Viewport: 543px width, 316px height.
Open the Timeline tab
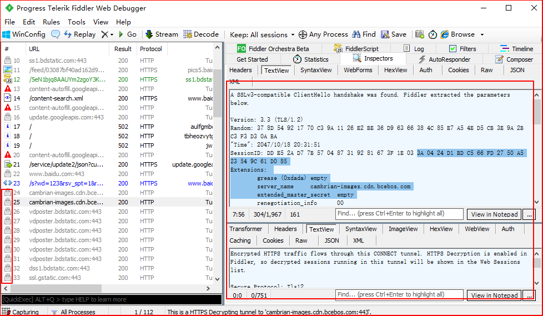(517, 48)
